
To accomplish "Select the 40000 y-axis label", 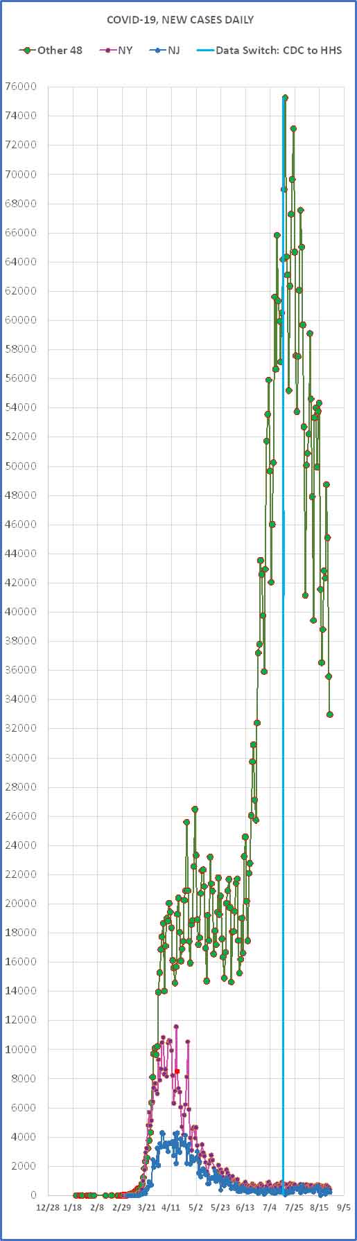I will pyautogui.click(x=23, y=612).
